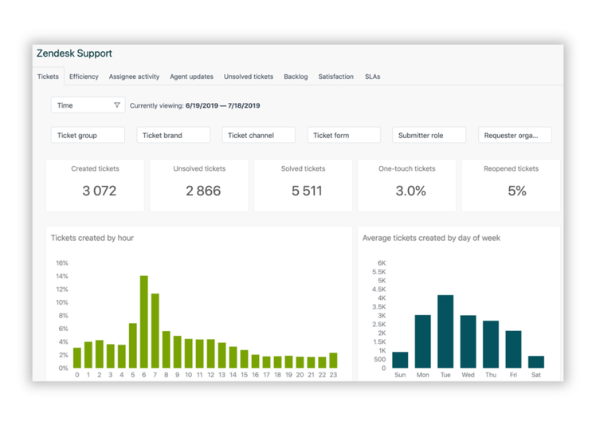The width and height of the screenshot is (596, 426).
Task: Open the Ticket channel filter
Action: (258, 136)
